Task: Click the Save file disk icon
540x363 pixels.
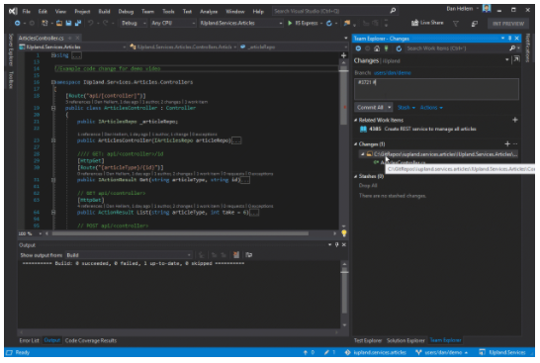Action: (x=68, y=23)
